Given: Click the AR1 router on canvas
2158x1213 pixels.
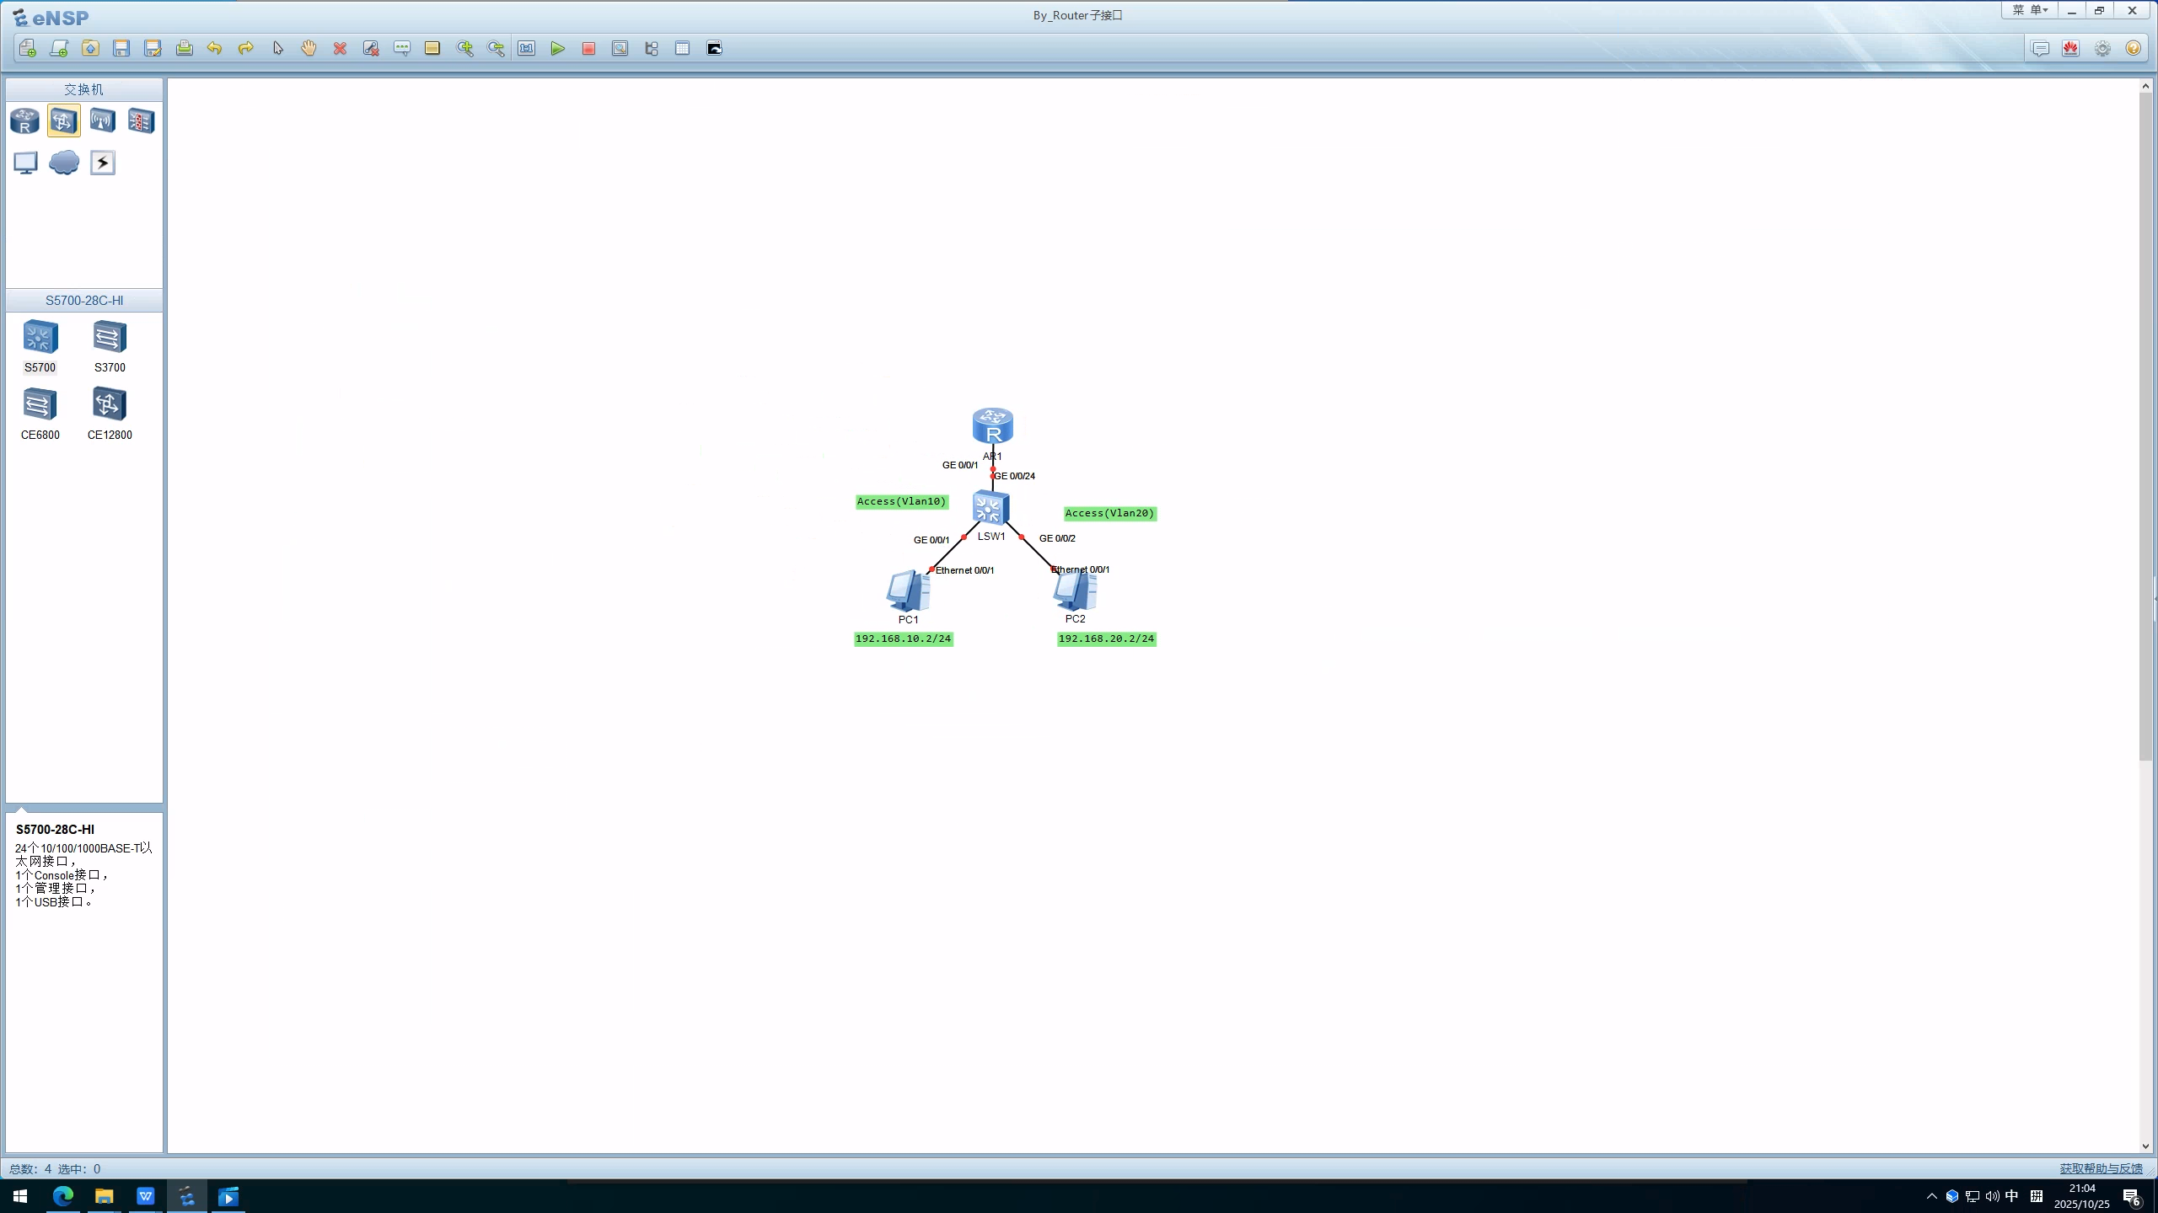Looking at the screenshot, I should [992, 426].
